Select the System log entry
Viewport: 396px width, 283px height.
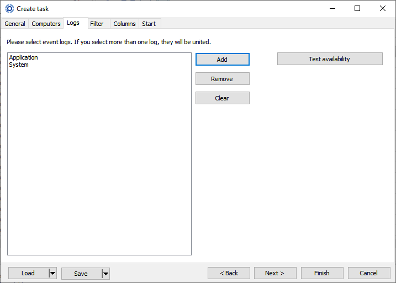pyautogui.click(x=19, y=65)
